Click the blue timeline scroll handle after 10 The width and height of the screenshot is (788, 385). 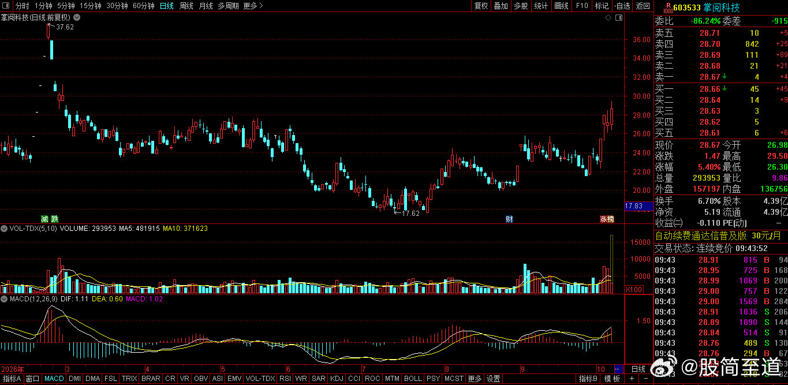[618, 369]
